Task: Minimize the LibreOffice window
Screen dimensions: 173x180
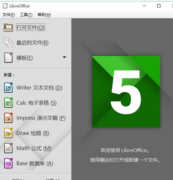Action: pos(144,6)
